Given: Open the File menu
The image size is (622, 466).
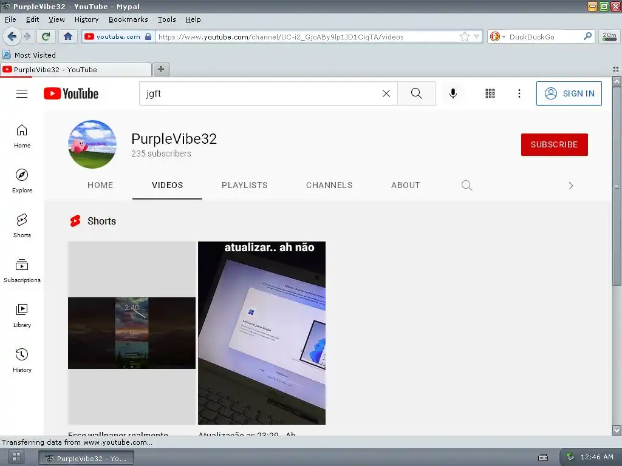Looking at the screenshot, I should click(x=10, y=19).
